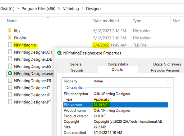Select the Product name property row

pos(116,110)
